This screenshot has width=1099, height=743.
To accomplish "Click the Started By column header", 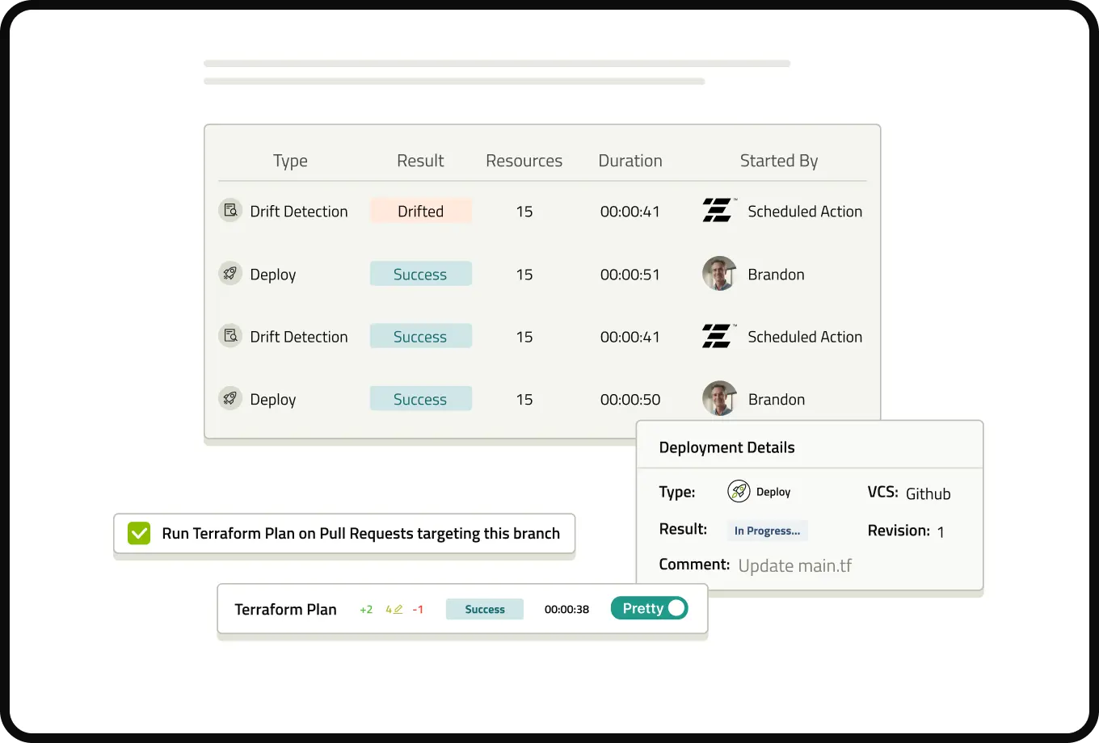I will click(779, 161).
